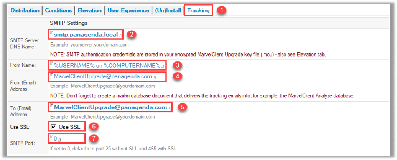Open the Distribution tab
Viewport: 397px width, 160px height.
tap(25, 10)
